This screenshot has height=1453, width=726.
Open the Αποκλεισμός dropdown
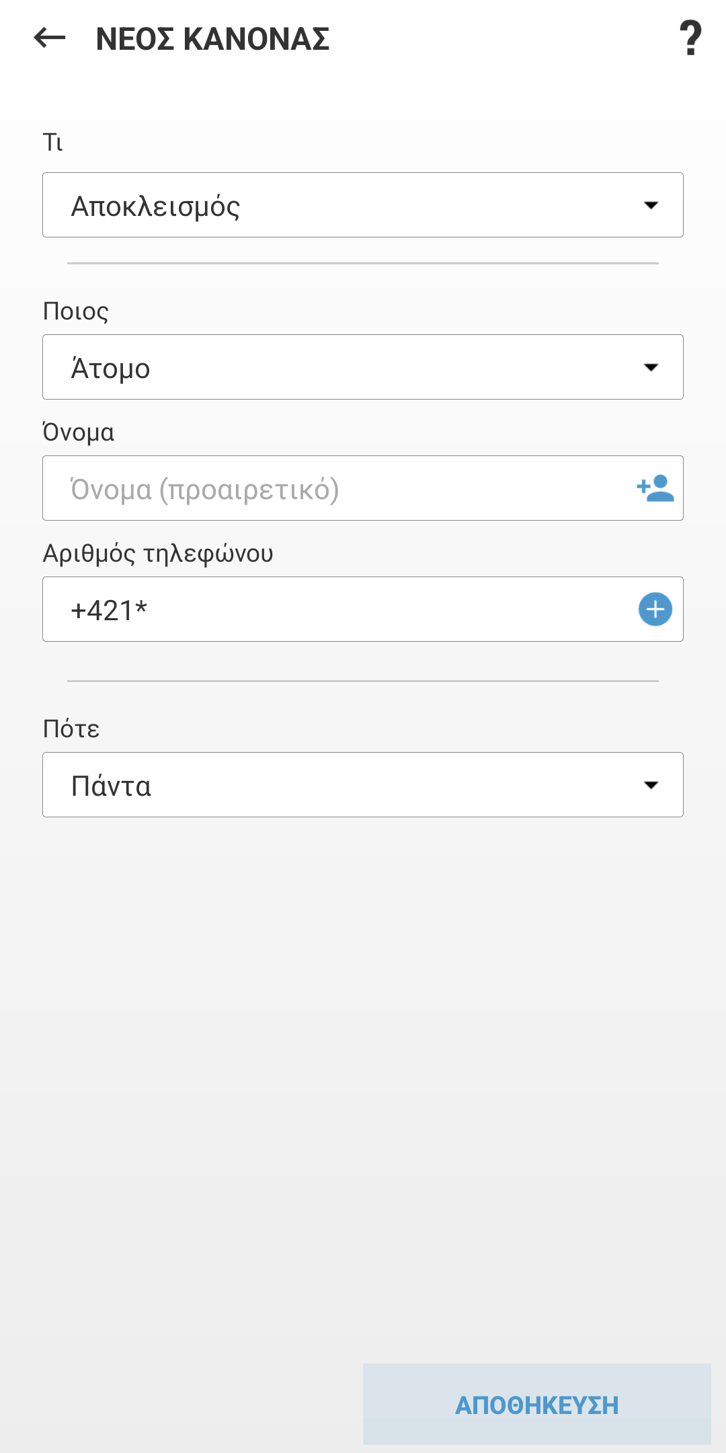[x=336, y=205]
